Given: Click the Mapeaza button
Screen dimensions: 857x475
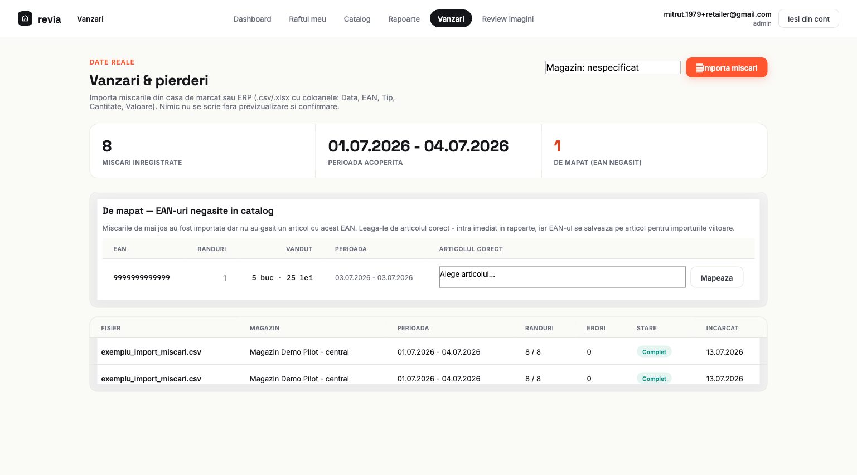Looking at the screenshot, I should pyautogui.click(x=716, y=277).
